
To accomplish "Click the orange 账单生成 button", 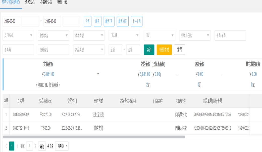I will tap(164, 50).
